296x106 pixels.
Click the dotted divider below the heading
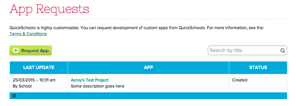coord(148,19)
